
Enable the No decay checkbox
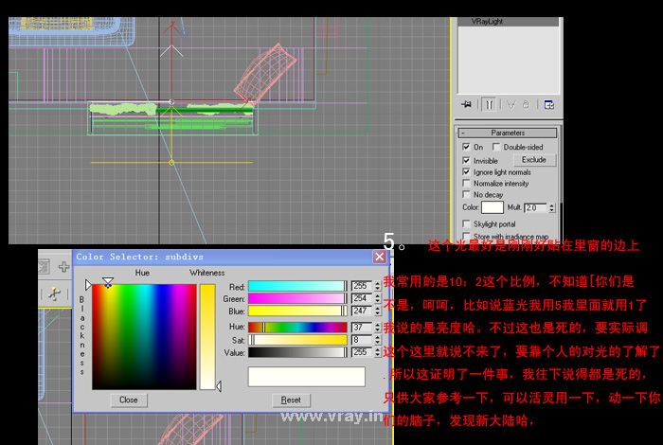466,194
